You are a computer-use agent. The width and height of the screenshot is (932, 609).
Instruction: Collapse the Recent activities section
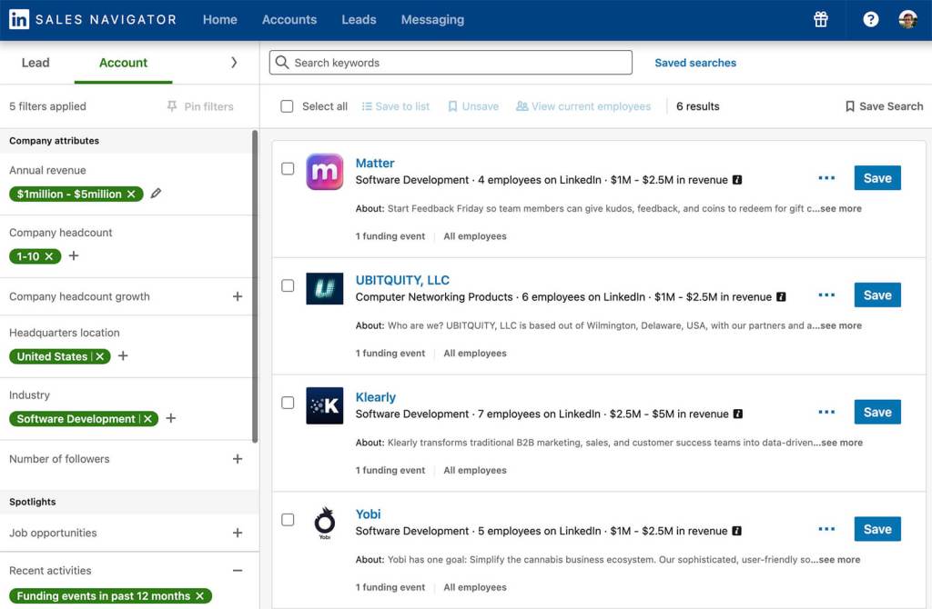coord(238,571)
